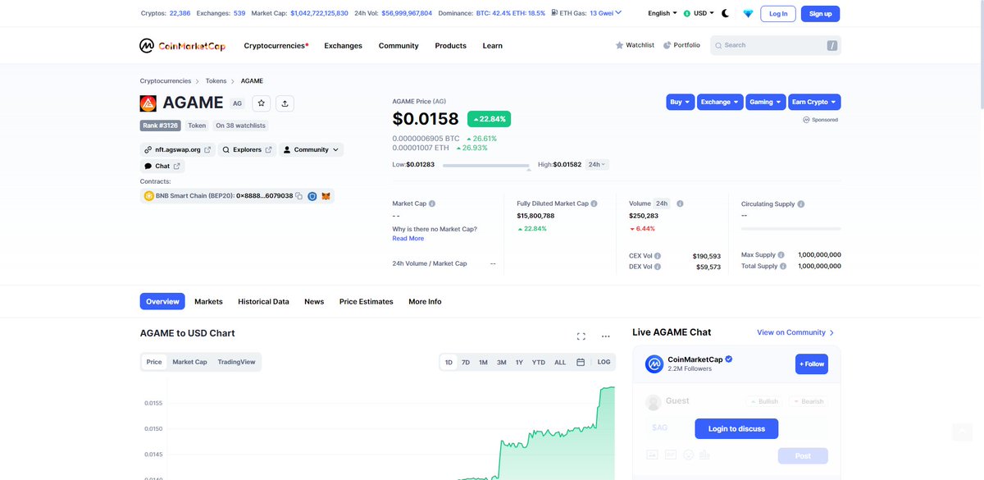Image resolution: width=984 pixels, height=480 pixels.
Task: Click the Sign up button
Action: [x=820, y=14]
